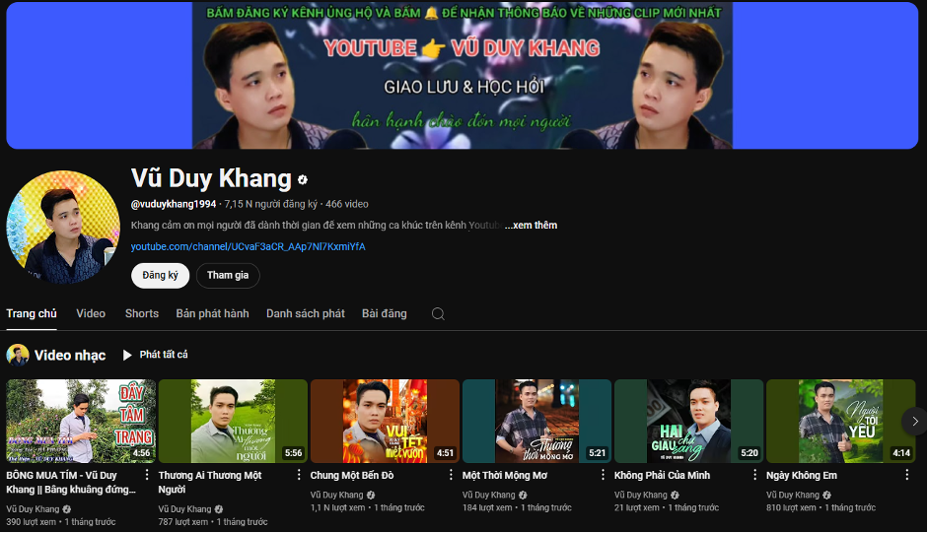Open the youtube.com/channel link
The image size is (928, 533).
[x=248, y=246]
